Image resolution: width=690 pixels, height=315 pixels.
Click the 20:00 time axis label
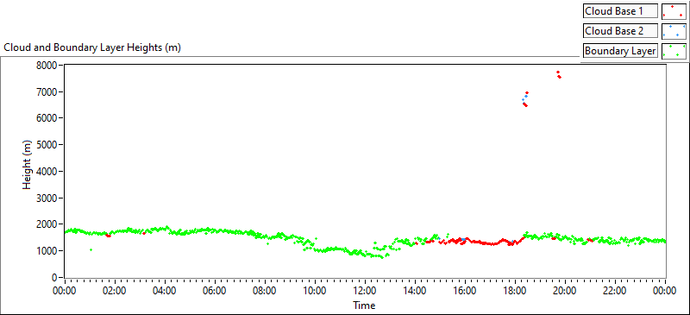pos(565,291)
